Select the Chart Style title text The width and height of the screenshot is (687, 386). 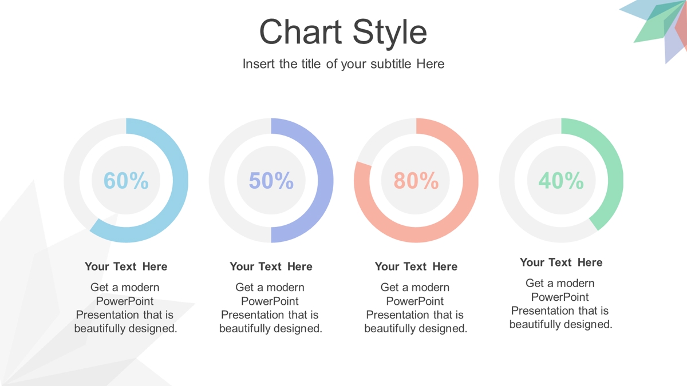point(343,31)
